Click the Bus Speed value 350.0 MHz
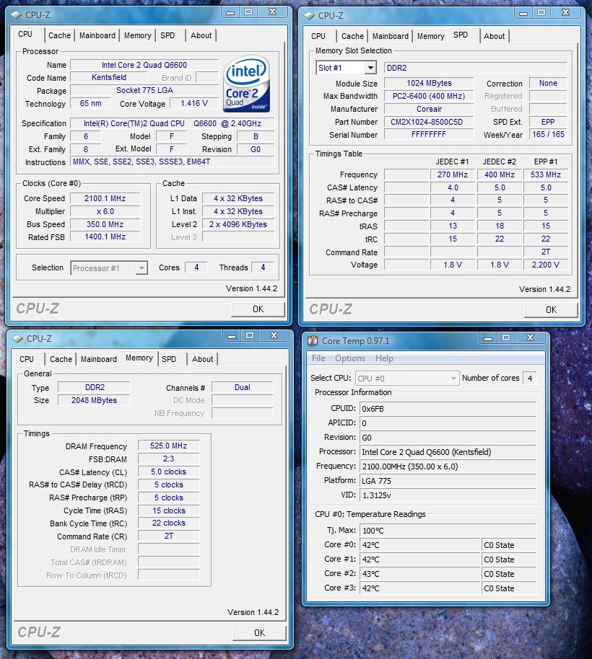The height and width of the screenshot is (659, 592). click(105, 224)
